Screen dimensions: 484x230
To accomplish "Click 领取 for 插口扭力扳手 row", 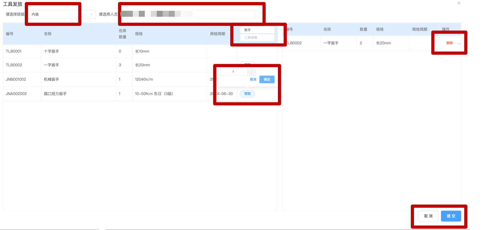I will click(x=247, y=94).
